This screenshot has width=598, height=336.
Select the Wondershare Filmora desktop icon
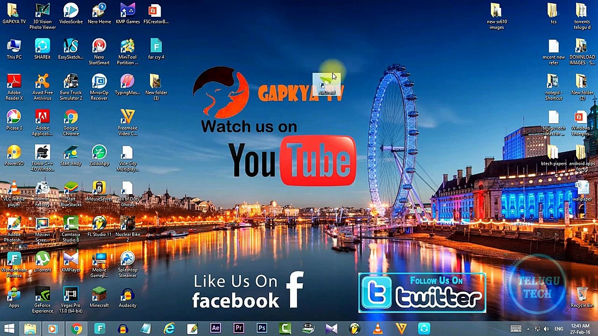[x=14, y=265]
